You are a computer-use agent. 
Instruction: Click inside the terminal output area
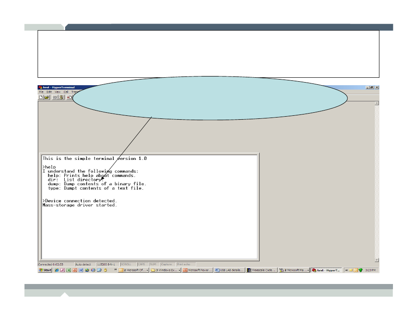click(x=149, y=227)
